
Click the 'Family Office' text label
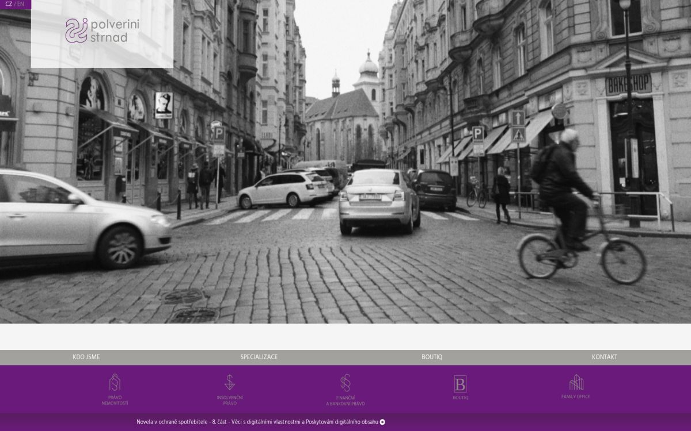click(576, 397)
